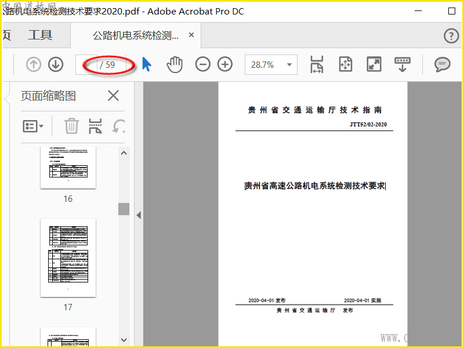Viewport: 464px width, 348px height.
Task: Select the page 17 thumbnail
Action: pos(68,258)
